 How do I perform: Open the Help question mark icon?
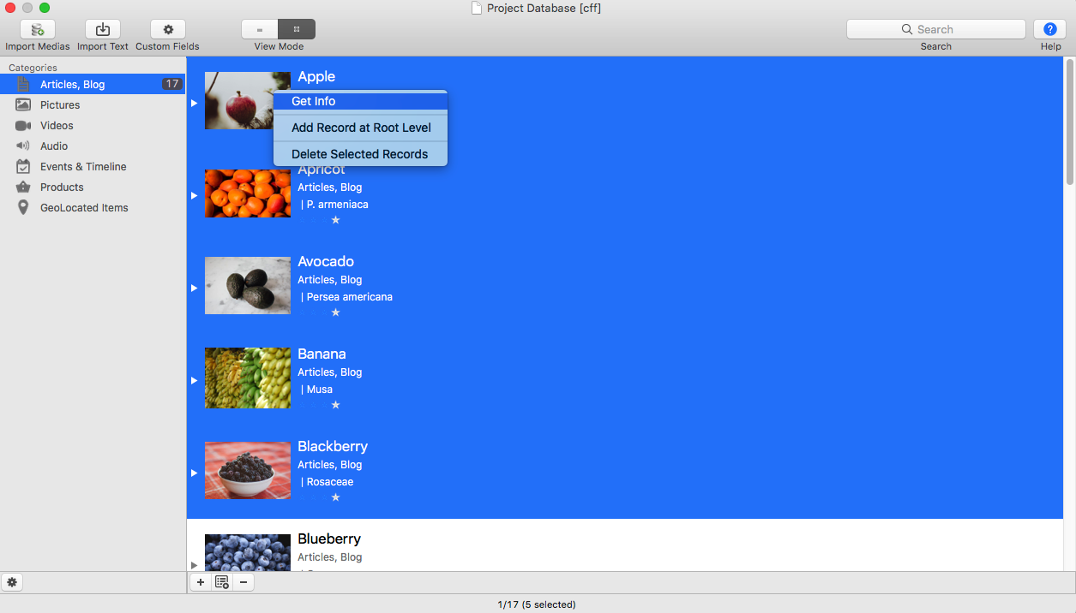click(1049, 29)
